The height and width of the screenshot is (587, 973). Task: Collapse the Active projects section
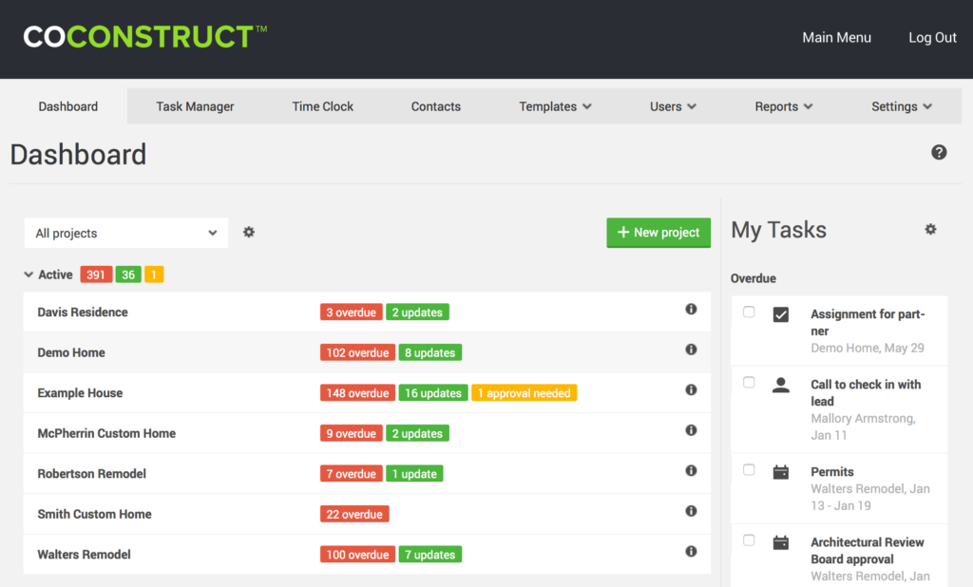tap(29, 275)
